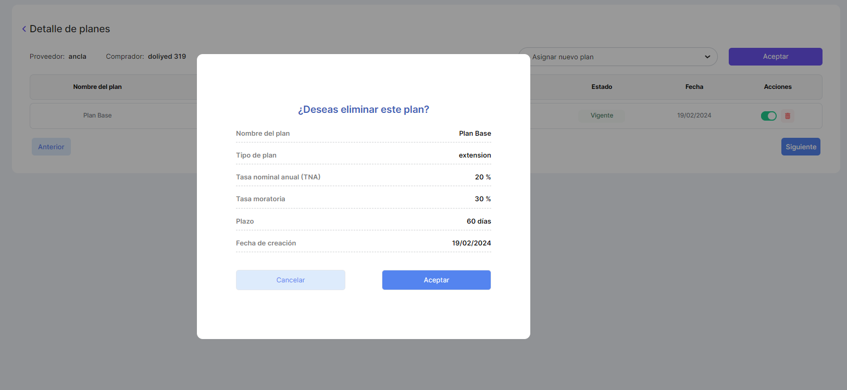Screen dimensions: 847x390
Task: Cancel the plan deletion dialog
Action: (x=290, y=280)
